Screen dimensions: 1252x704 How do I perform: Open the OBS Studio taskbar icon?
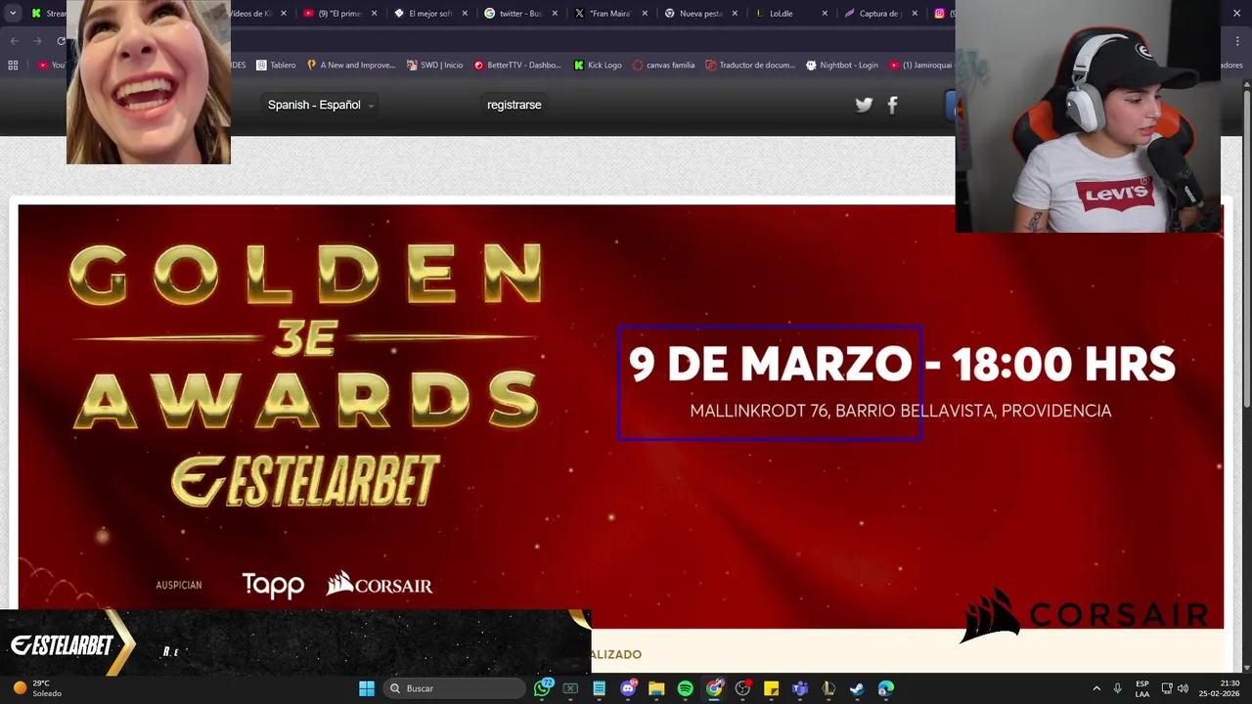(742, 688)
